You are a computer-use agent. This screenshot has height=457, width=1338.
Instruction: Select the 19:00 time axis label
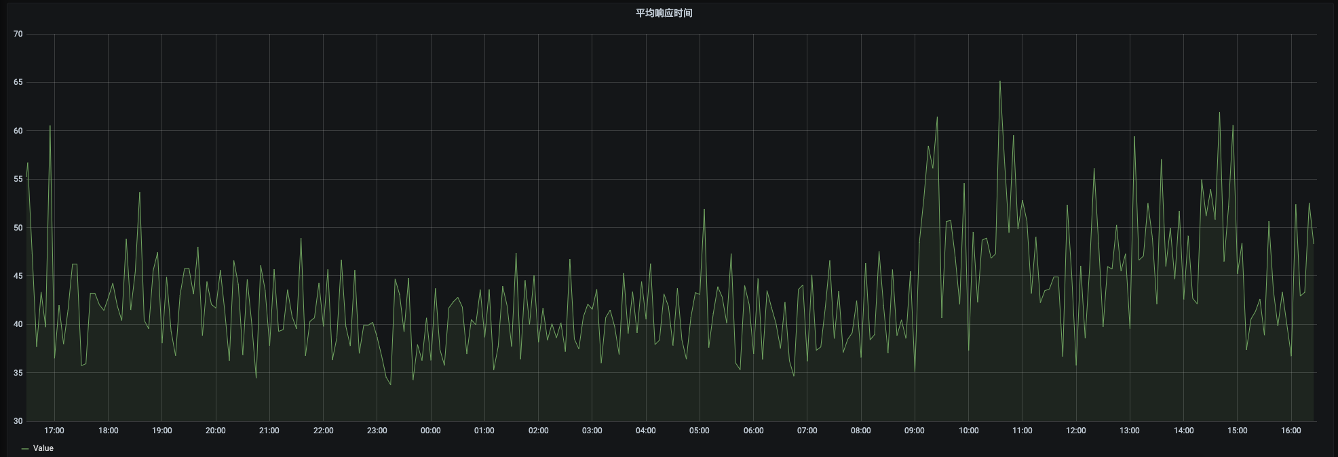pos(161,431)
